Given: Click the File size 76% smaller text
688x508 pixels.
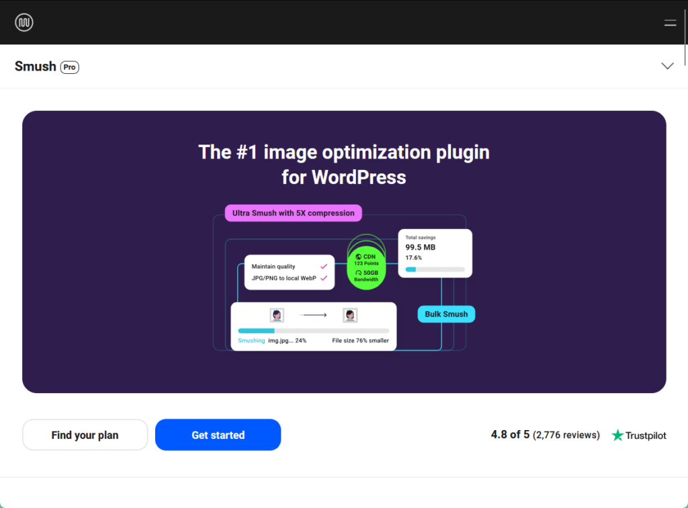Looking at the screenshot, I should click(360, 341).
